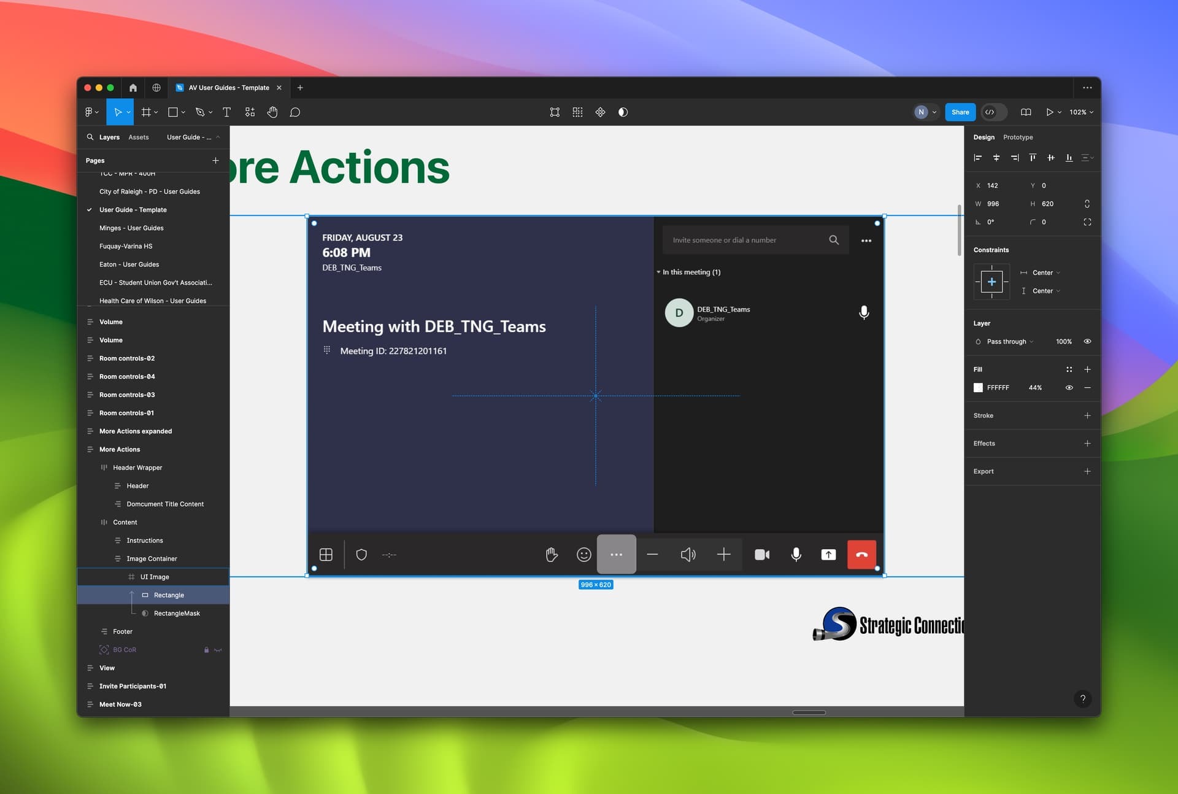Open the zoom 102% dropdown
Viewport: 1178px width, 794px height.
(1081, 112)
